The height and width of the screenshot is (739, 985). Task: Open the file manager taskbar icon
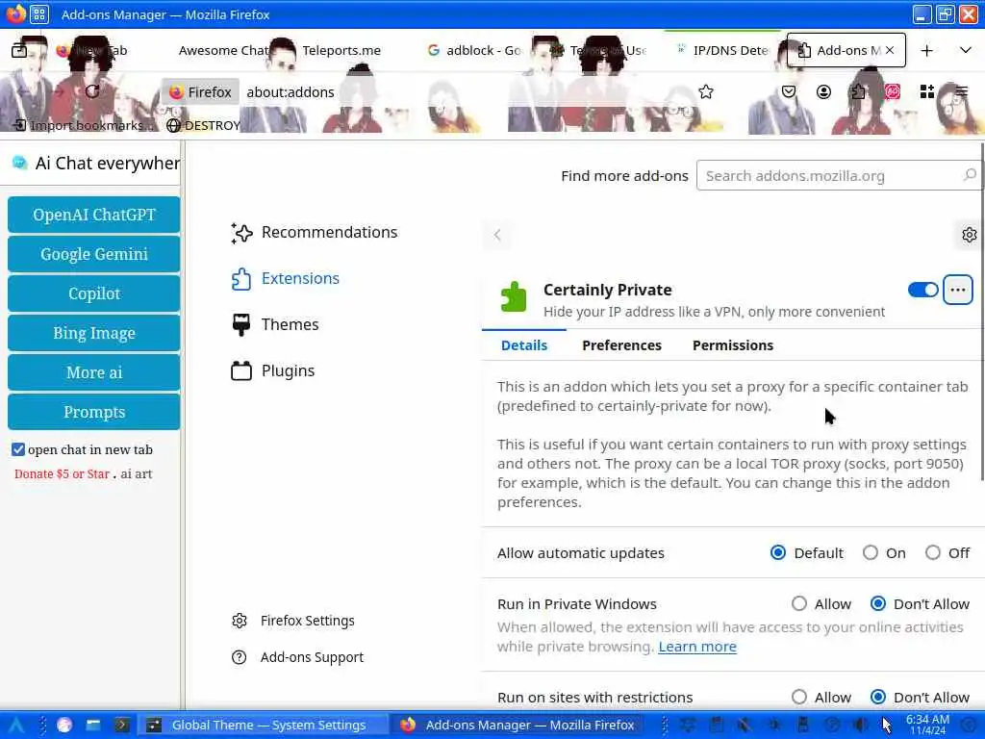tap(93, 726)
